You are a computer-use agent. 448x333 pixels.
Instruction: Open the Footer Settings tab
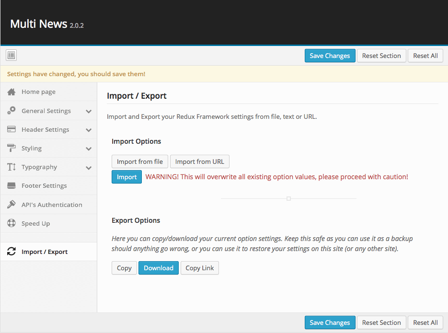click(44, 186)
